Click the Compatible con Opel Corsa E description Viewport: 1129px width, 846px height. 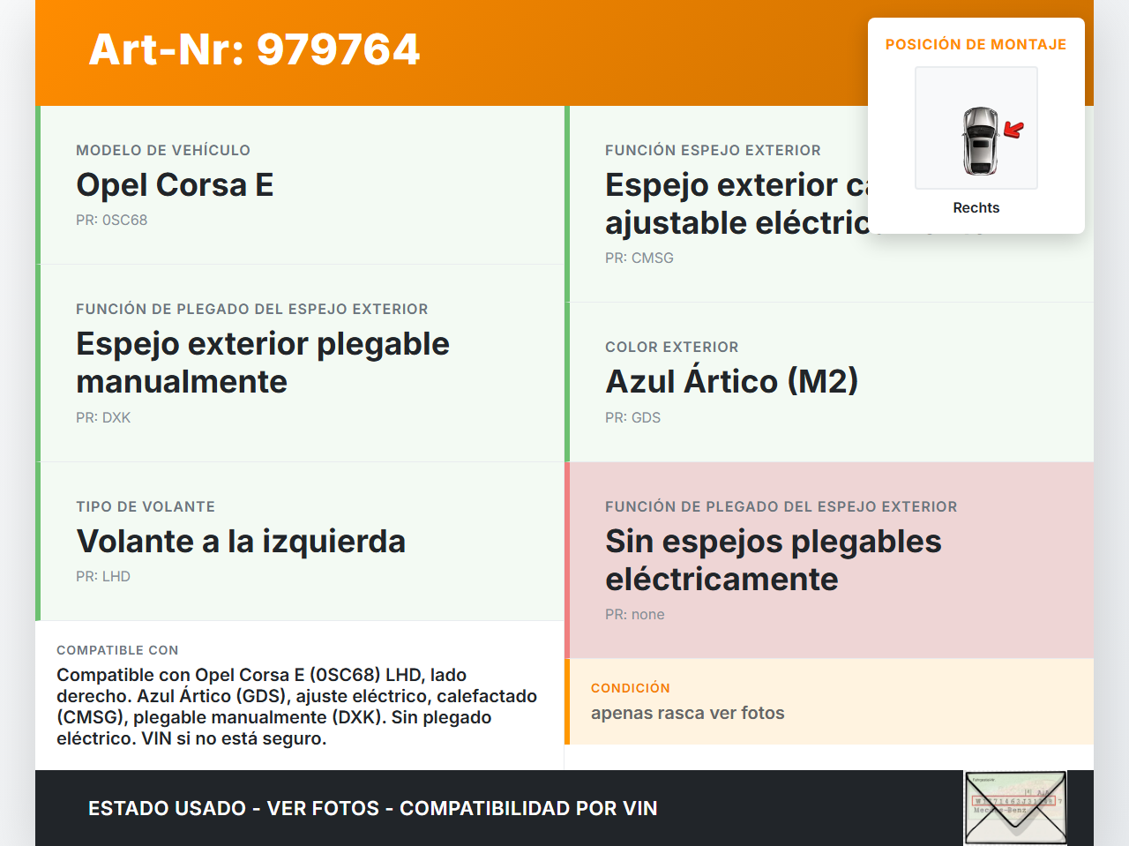click(297, 707)
